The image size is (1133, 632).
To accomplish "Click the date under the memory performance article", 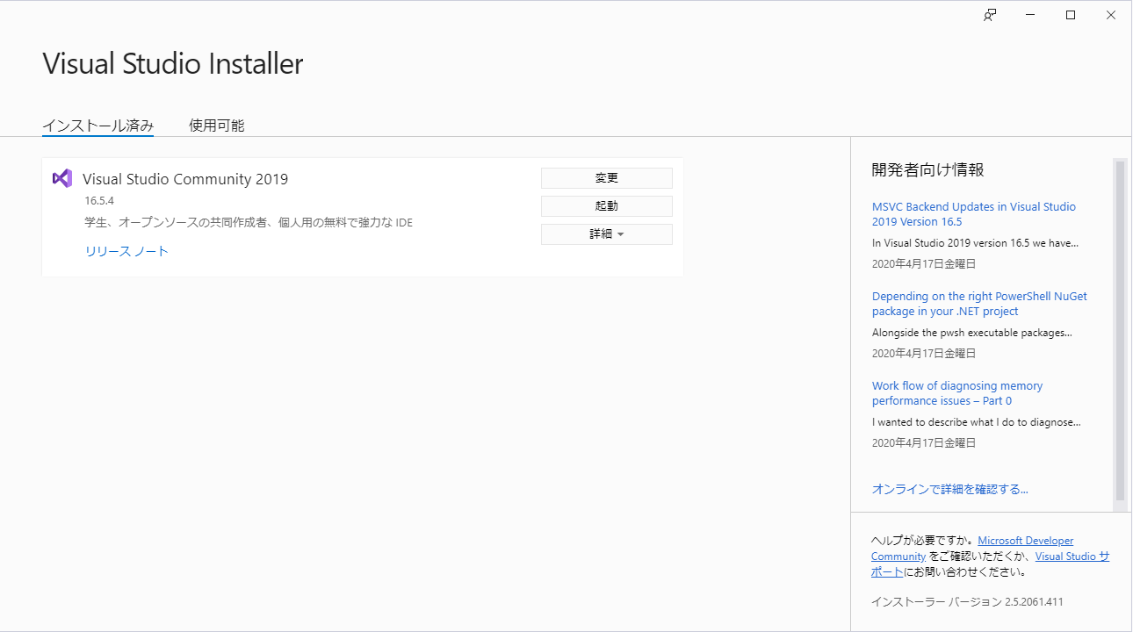I will [x=924, y=443].
